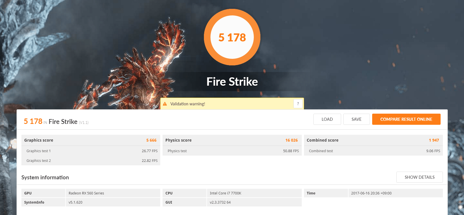Click the Validation warning! text

[188, 104]
